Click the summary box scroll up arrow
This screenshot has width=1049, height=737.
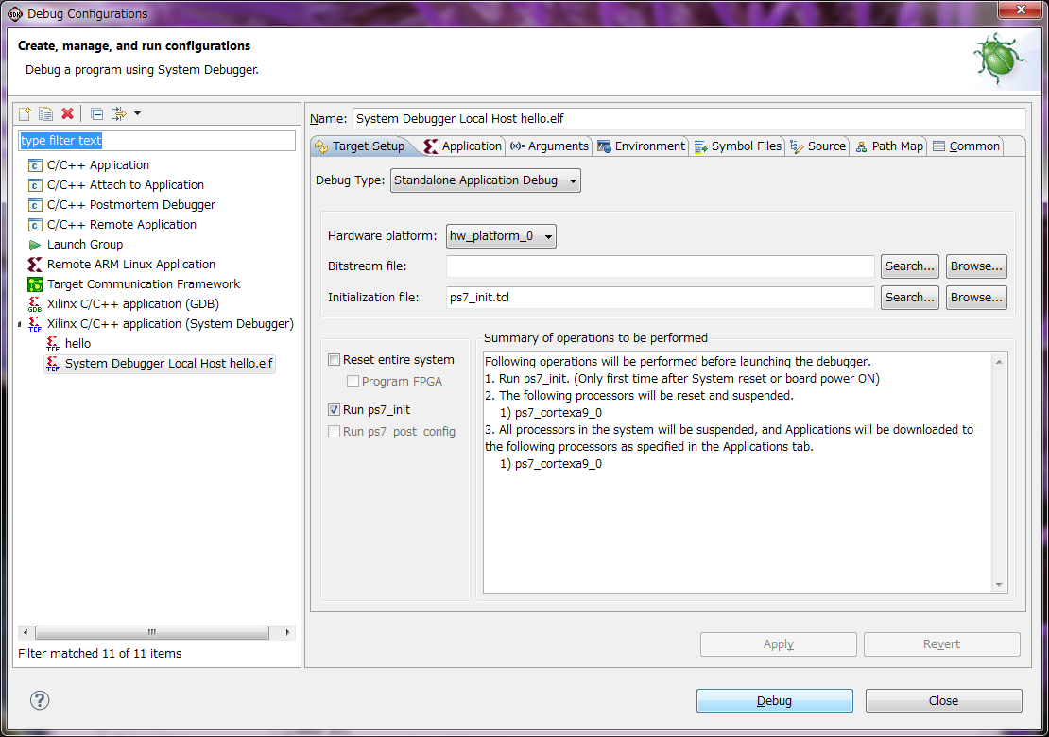999,362
